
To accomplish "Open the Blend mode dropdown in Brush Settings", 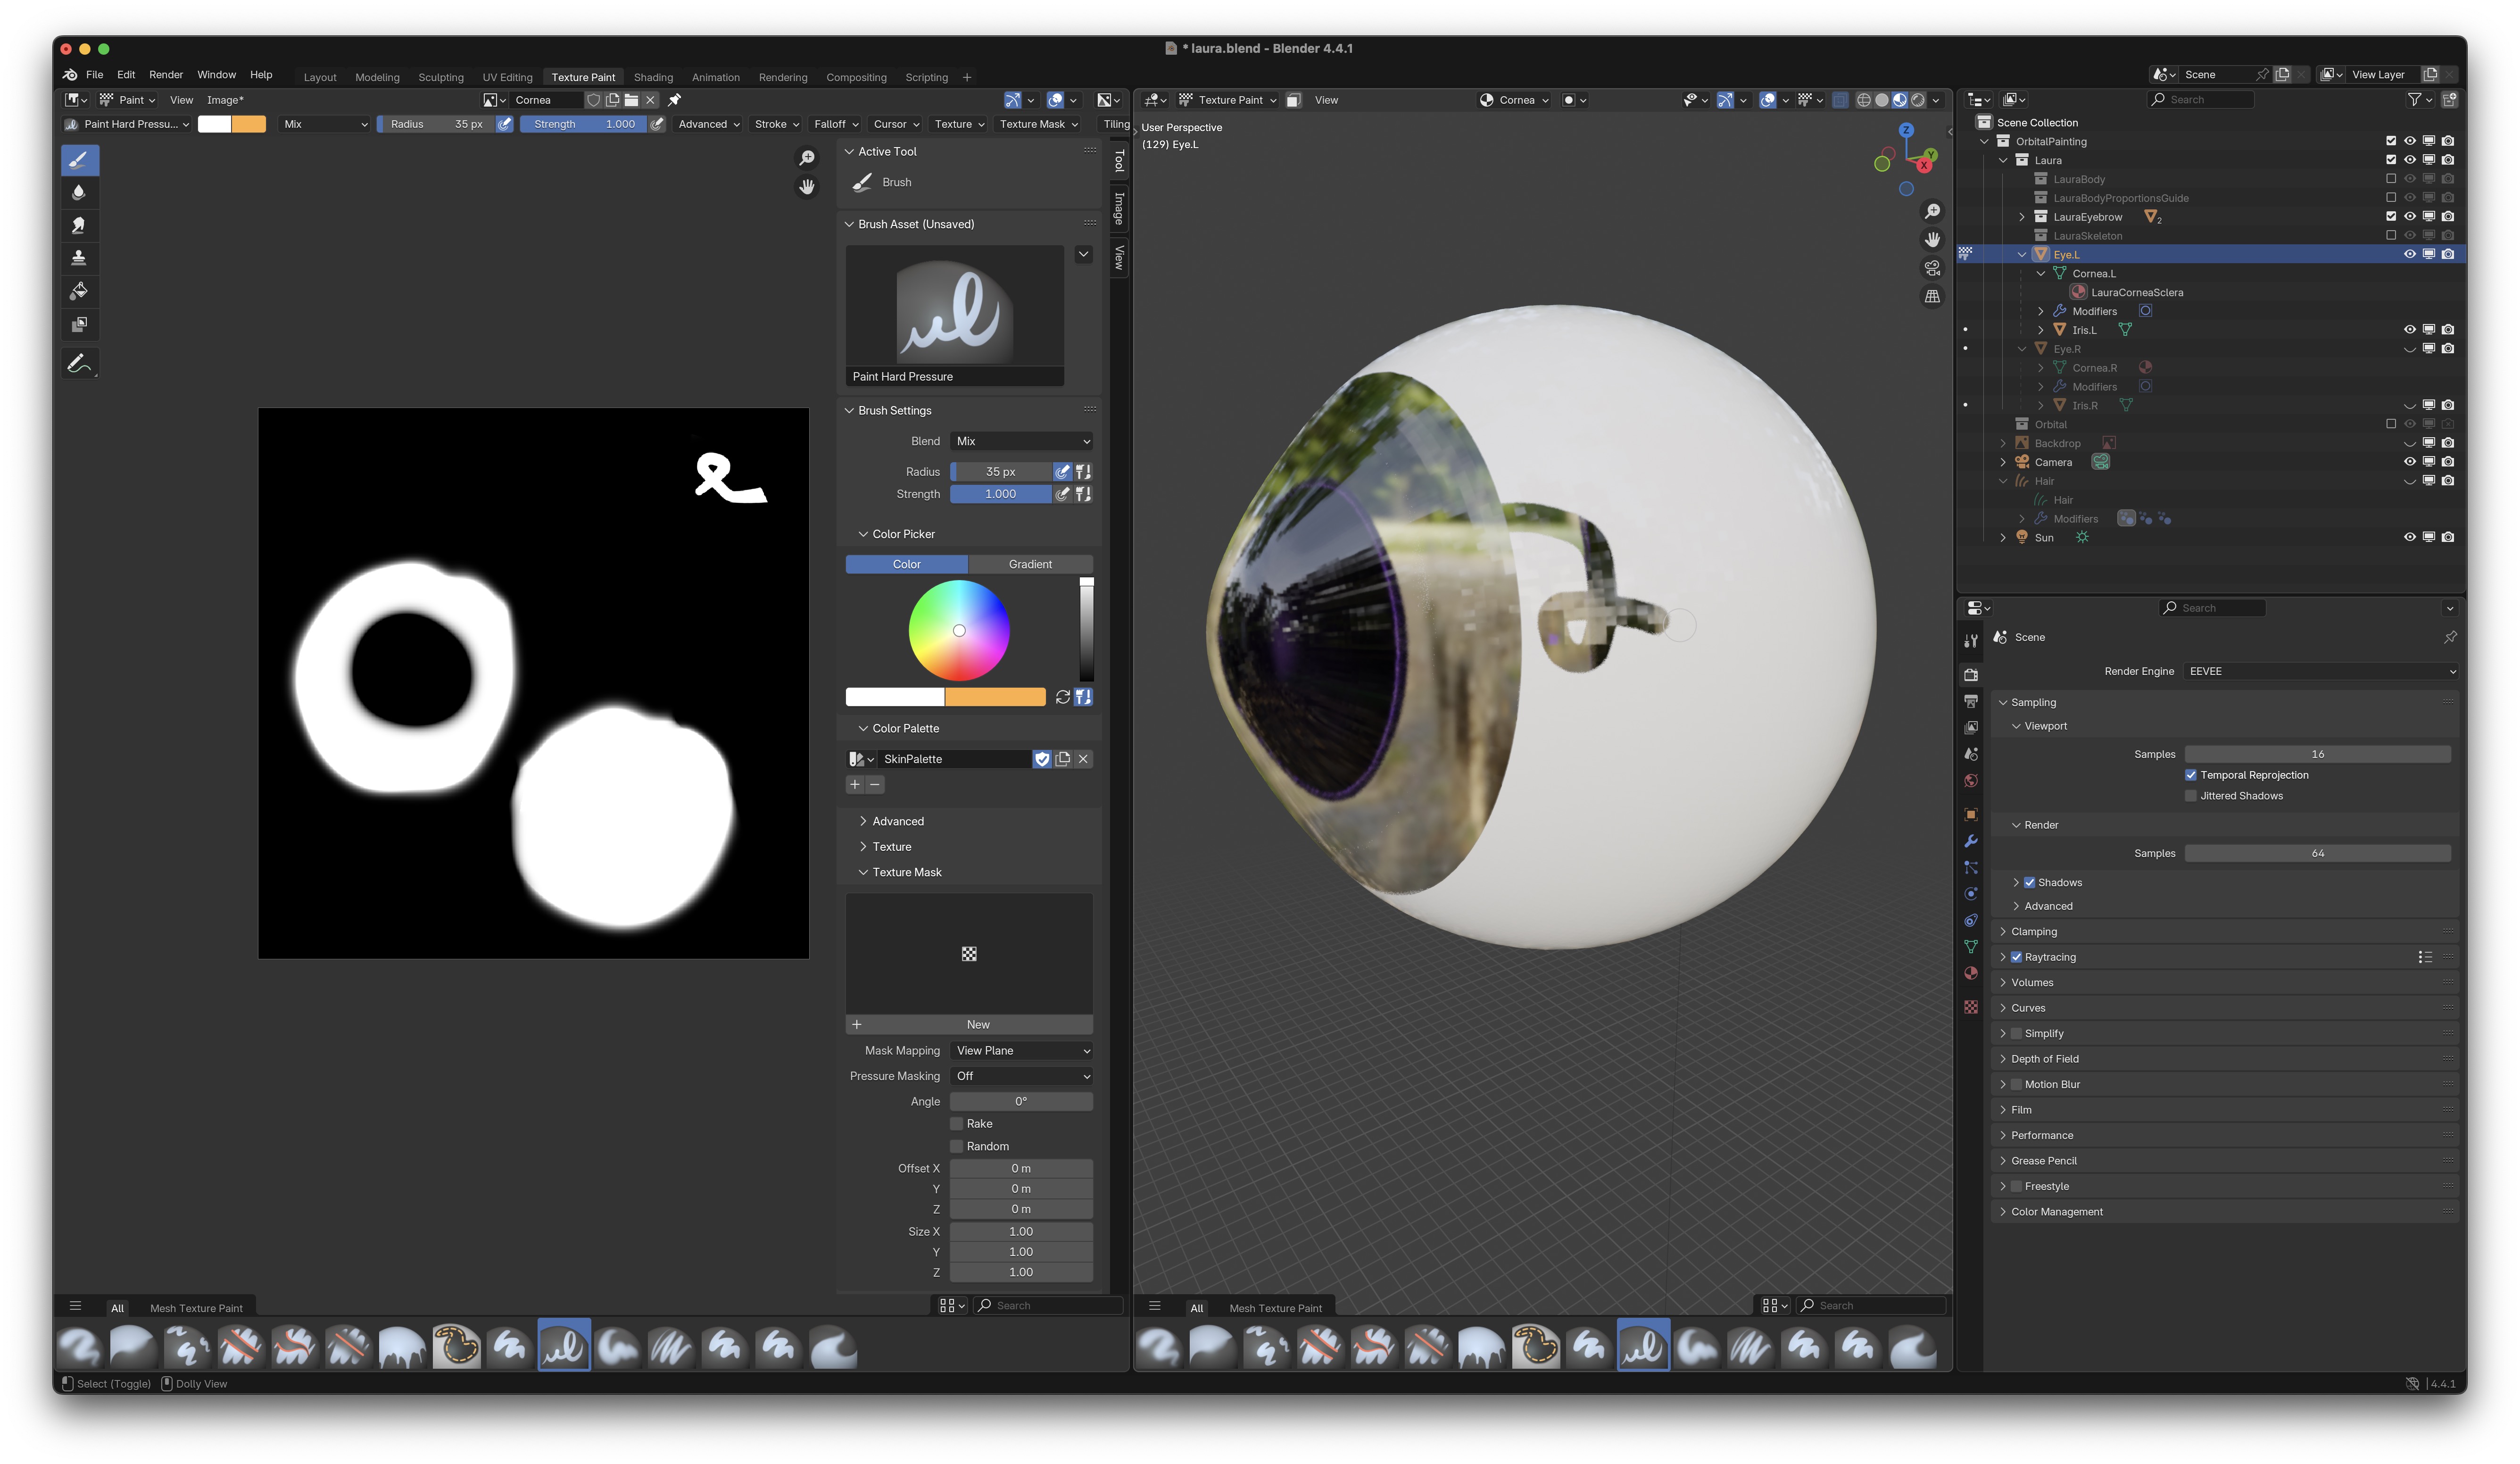I will [1021, 442].
